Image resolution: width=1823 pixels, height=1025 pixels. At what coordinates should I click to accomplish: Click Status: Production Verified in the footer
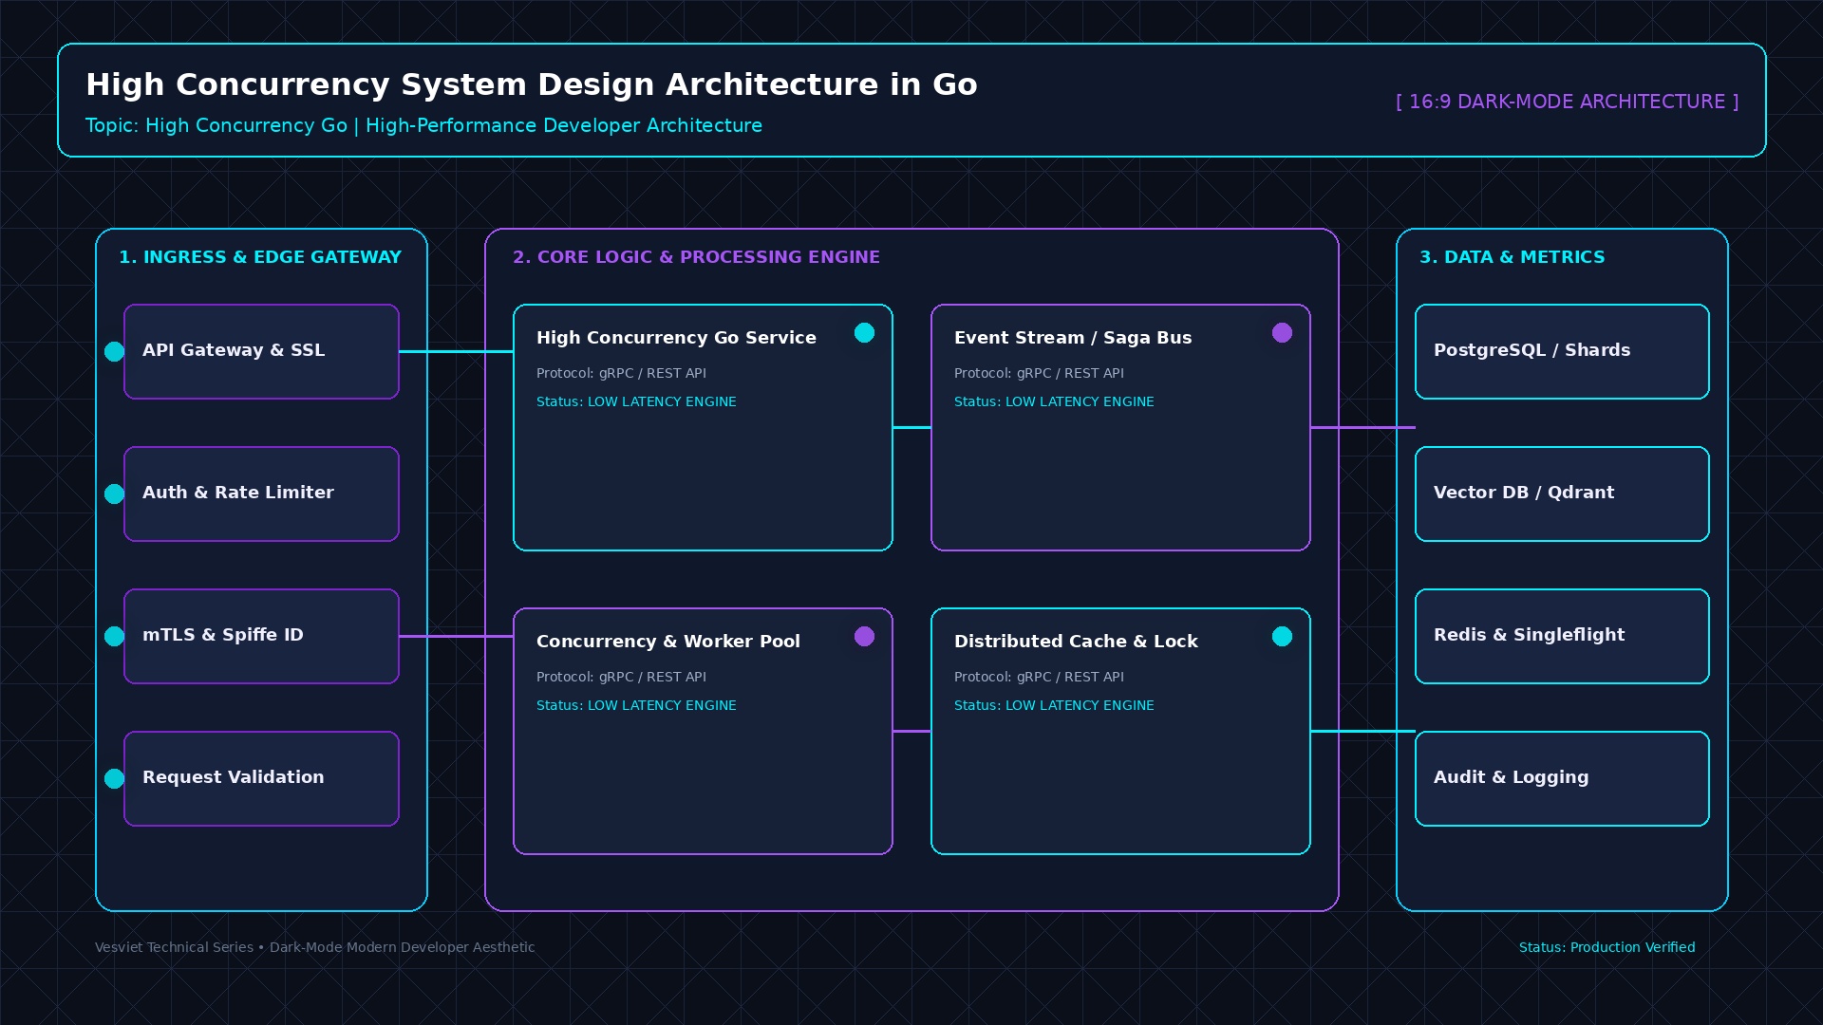1607,947
